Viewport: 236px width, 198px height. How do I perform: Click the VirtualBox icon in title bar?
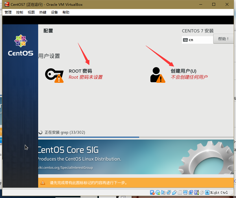coord(7,4)
